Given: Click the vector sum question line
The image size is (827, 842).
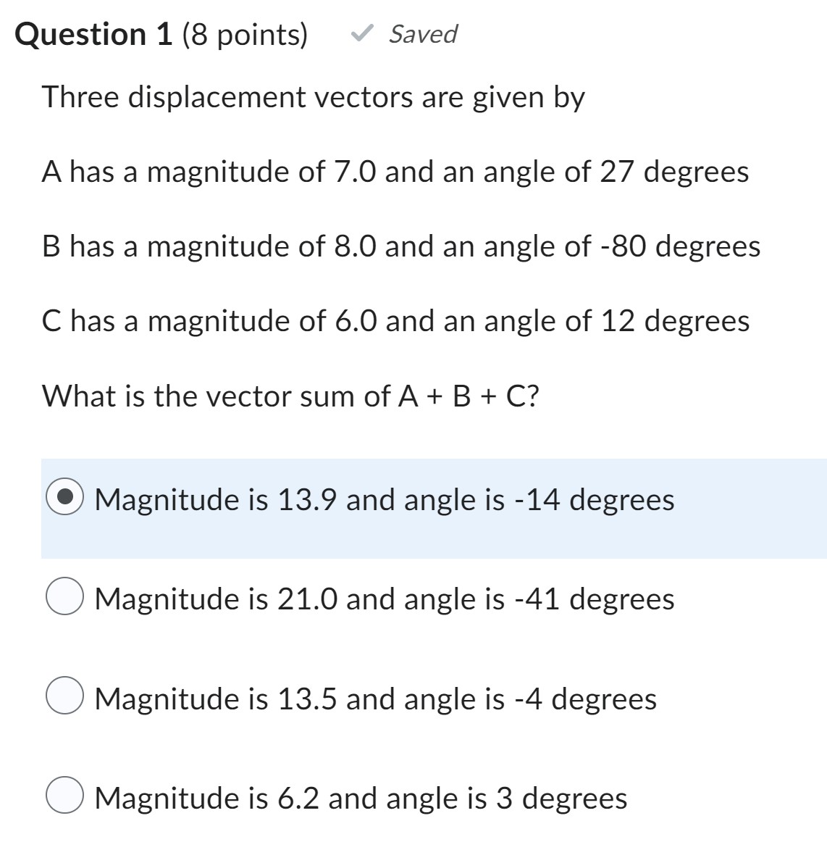Looking at the screenshot, I should pos(290,396).
